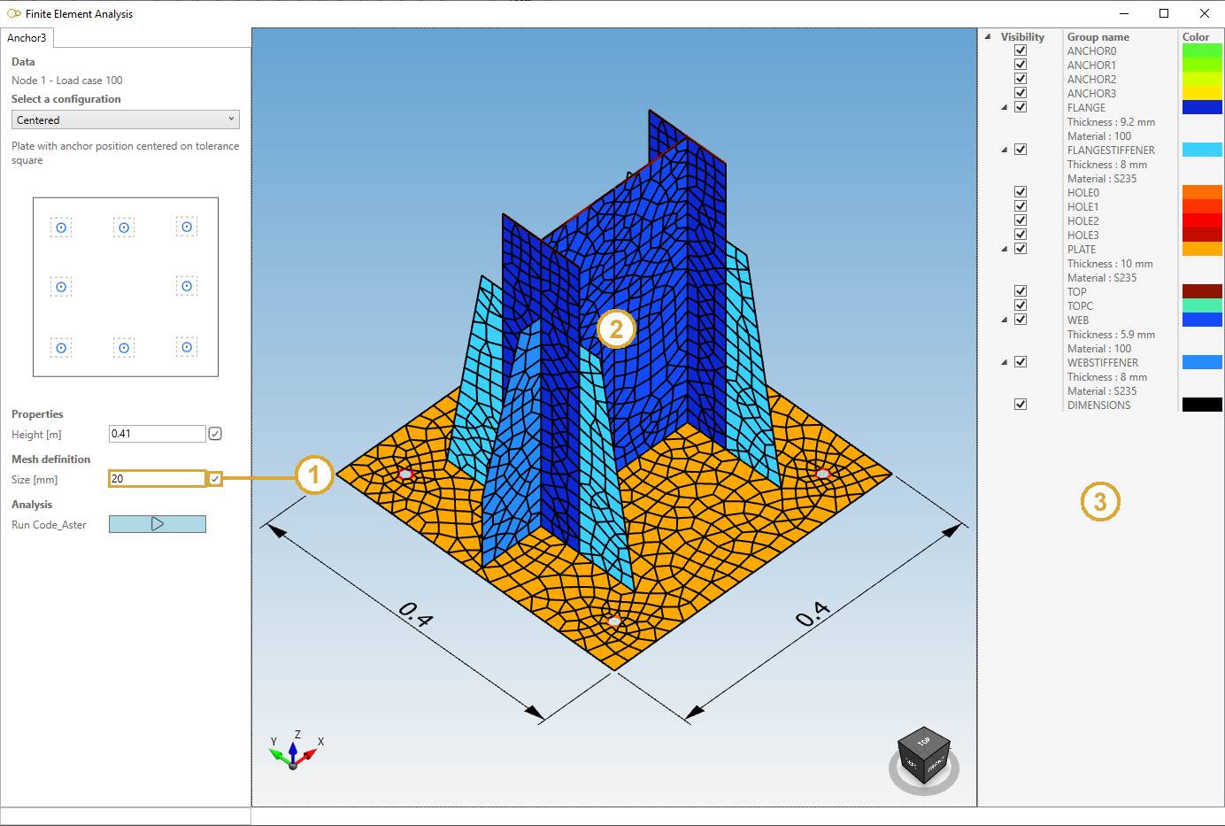
Task: Click the Group name column header
Action: tap(1098, 36)
